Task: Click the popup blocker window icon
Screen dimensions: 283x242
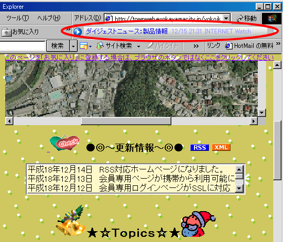Action: [84, 46]
